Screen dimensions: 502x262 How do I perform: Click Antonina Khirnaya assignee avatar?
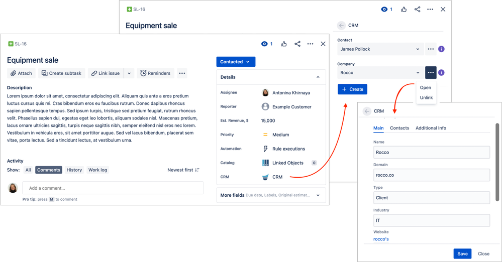(265, 93)
